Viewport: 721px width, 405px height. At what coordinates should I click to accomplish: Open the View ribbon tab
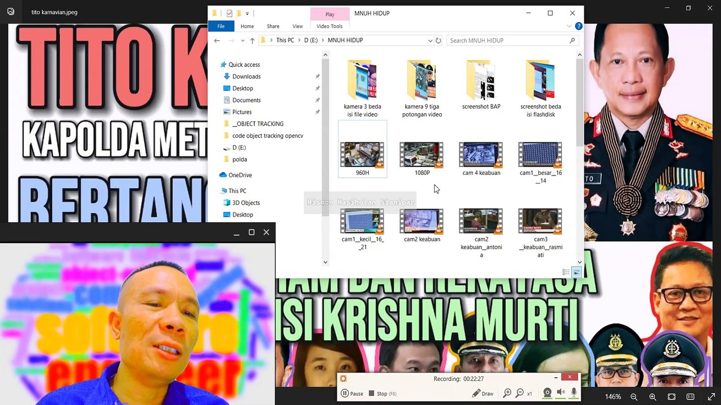pyautogui.click(x=298, y=26)
